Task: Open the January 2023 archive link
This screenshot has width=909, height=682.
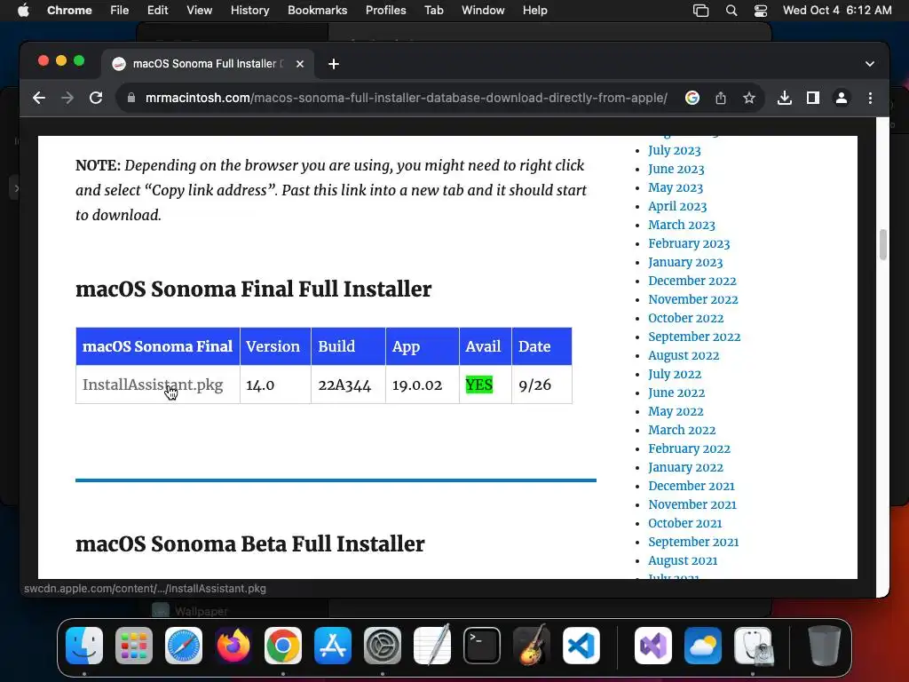Action: [x=685, y=262]
